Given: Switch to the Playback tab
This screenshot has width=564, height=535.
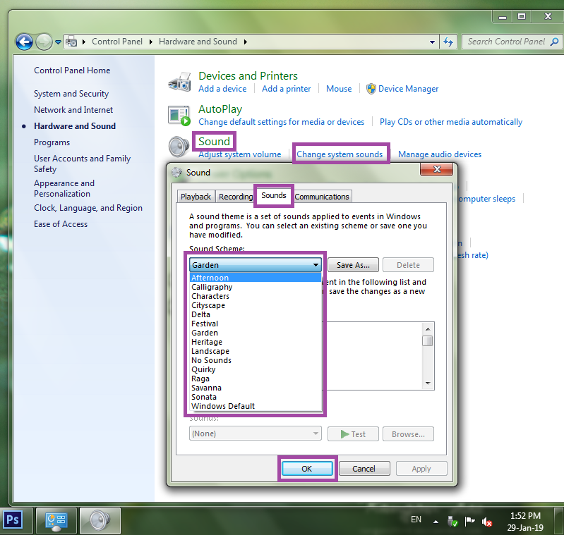Looking at the screenshot, I should click(196, 197).
